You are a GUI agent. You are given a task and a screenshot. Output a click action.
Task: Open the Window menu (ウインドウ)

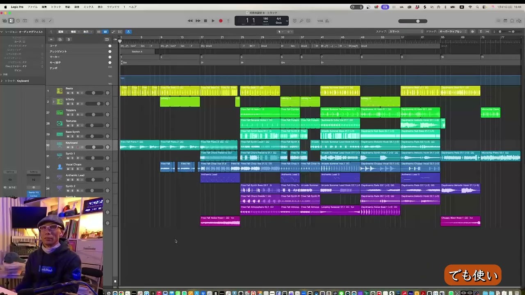pyautogui.click(x=113, y=7)
